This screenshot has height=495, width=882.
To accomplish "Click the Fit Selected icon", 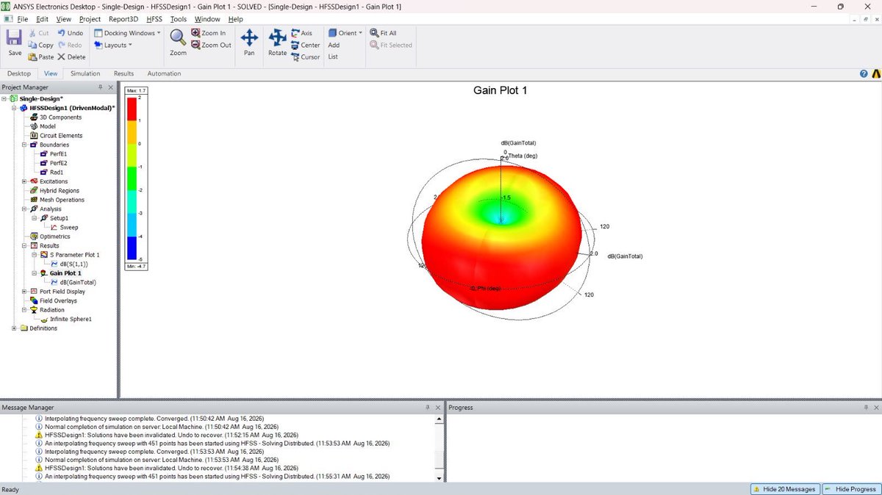I will 374,45.
